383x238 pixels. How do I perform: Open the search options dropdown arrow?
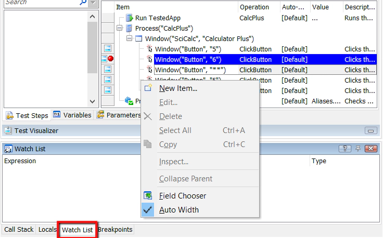point(93,3)
